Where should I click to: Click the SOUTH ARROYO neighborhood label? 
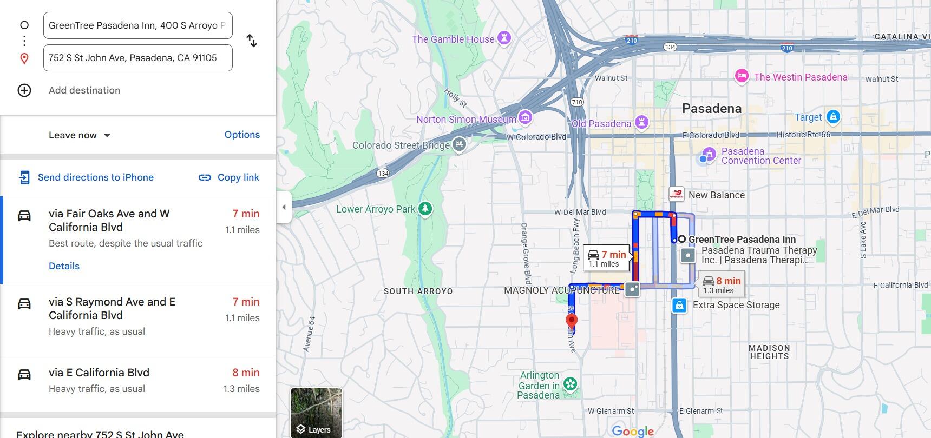[x=418, y=291]
